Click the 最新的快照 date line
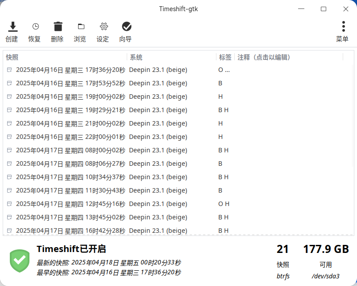 tap(109, 263)
